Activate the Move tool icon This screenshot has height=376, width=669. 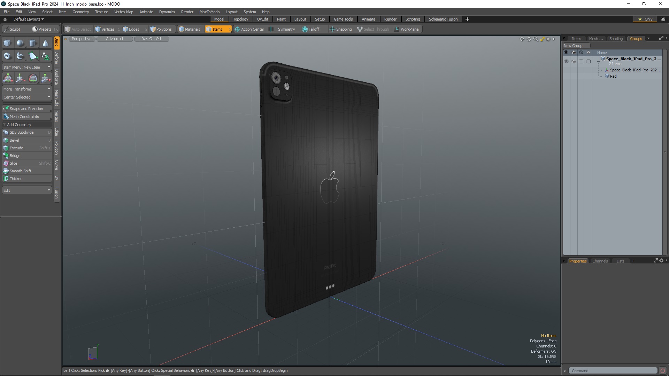(20, 78)
